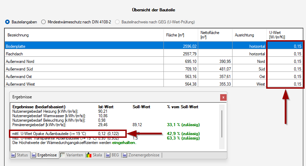
Task: Select the Flachdach row
Action: pos(84,54)
